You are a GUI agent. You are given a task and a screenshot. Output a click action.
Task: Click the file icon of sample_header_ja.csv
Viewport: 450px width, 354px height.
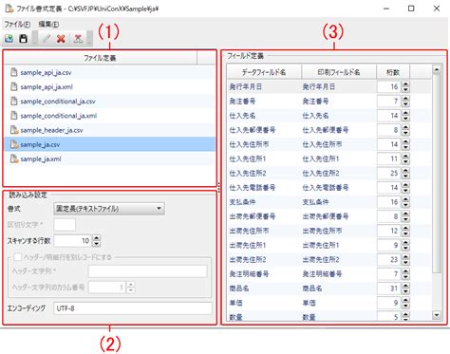pyautogui.click(x=14, y=130)
